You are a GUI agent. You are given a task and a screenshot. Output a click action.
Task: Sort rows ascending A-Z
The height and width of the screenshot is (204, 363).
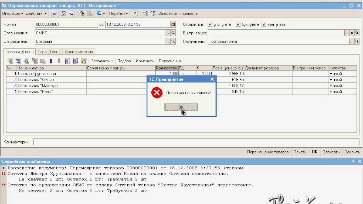(x=67, y=61)
